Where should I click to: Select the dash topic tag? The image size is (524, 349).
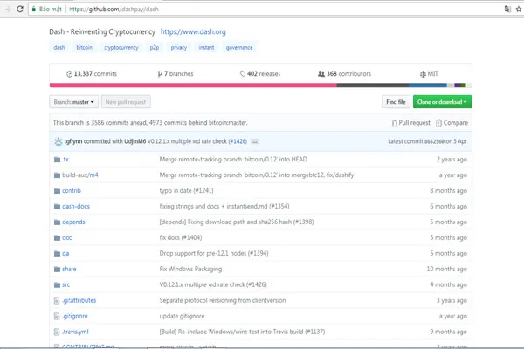[59, 47]
